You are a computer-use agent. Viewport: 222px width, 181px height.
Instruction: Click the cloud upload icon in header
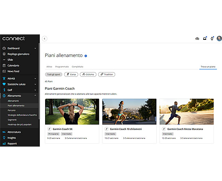(197, 38)
